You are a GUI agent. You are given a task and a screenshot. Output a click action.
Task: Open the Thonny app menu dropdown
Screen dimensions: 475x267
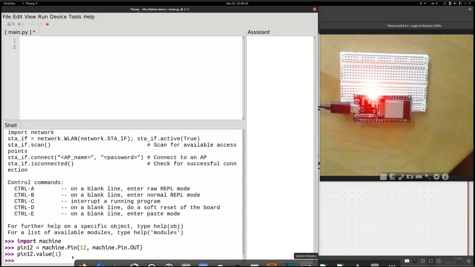pos(30,3)
